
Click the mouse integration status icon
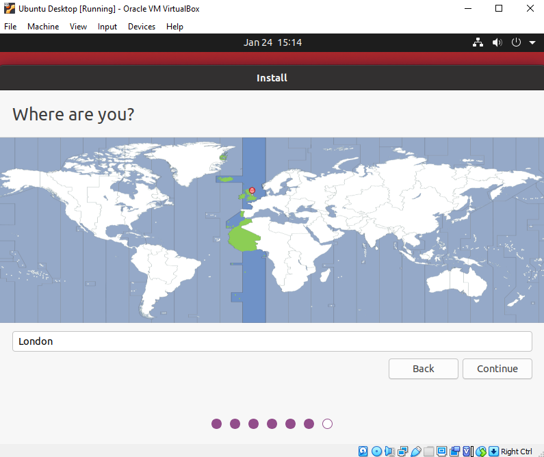pos(481,451)
